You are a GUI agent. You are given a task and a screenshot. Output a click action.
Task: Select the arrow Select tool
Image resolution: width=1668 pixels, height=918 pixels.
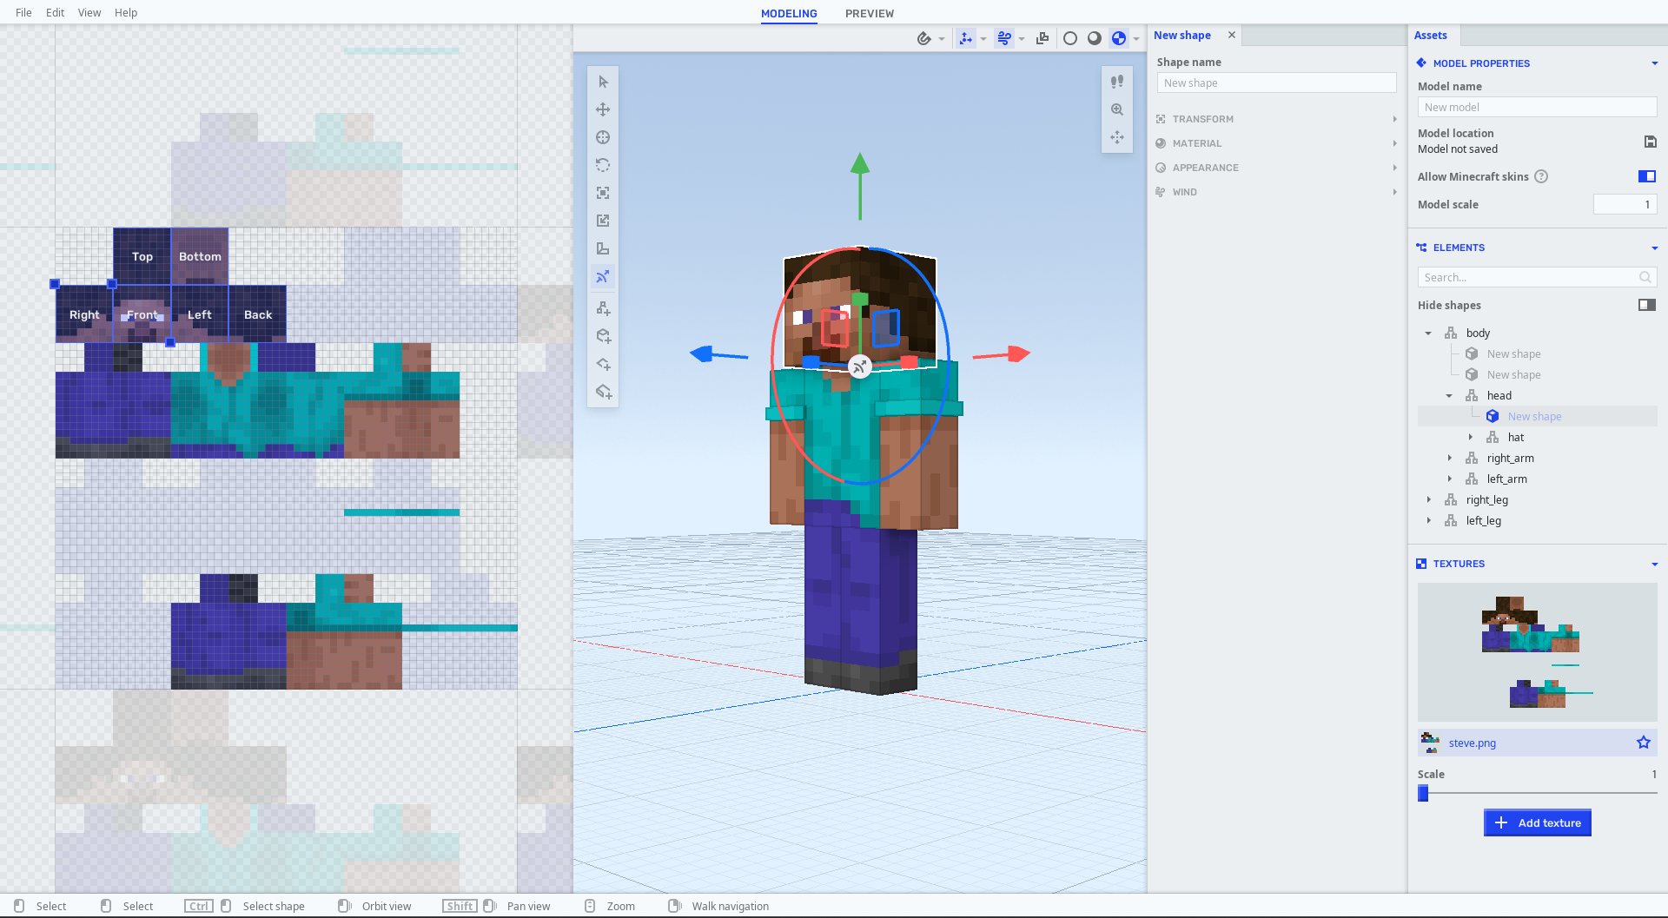(x=603, y=81)
